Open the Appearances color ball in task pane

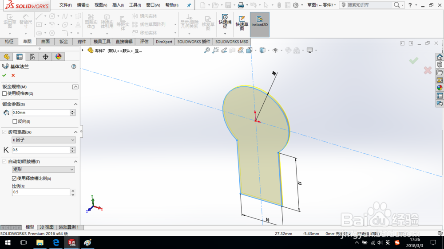[x=440, y=88]
